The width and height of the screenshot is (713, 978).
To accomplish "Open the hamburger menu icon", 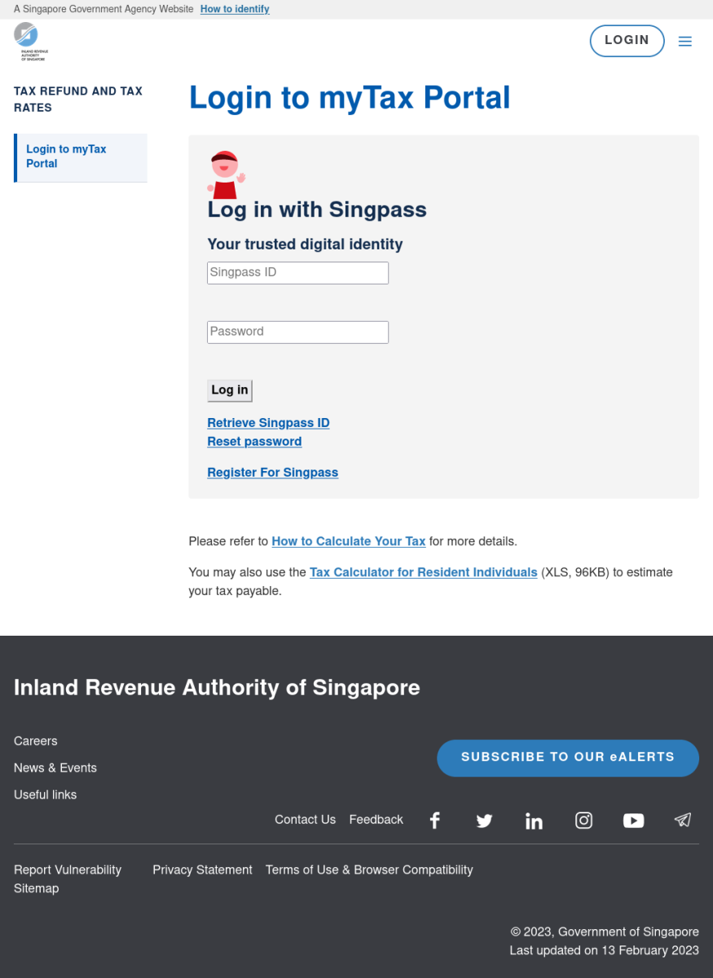I will (x=684, y=42).
